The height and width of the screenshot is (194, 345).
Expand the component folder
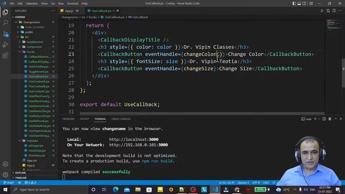[34, 47]
